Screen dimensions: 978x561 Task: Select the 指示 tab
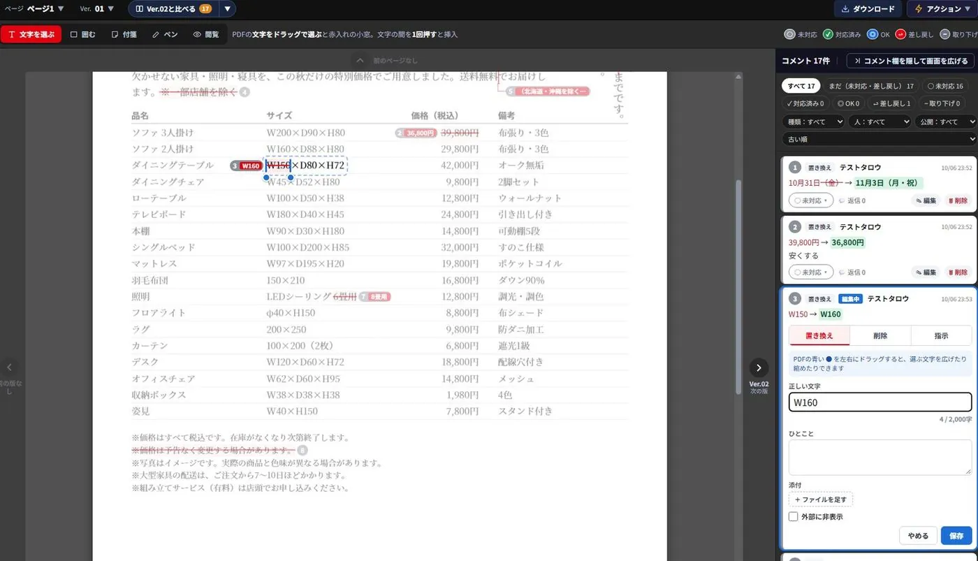click(941, 335)
